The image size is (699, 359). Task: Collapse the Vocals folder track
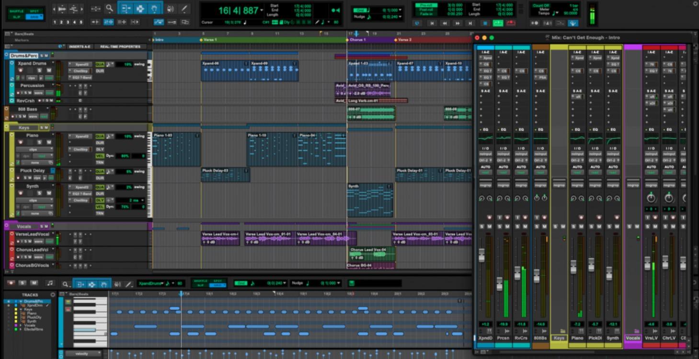[7, 226]
